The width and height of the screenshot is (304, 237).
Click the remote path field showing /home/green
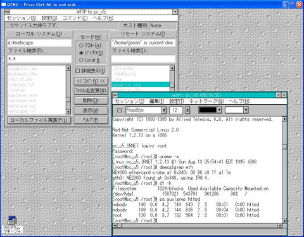point(143,43)
